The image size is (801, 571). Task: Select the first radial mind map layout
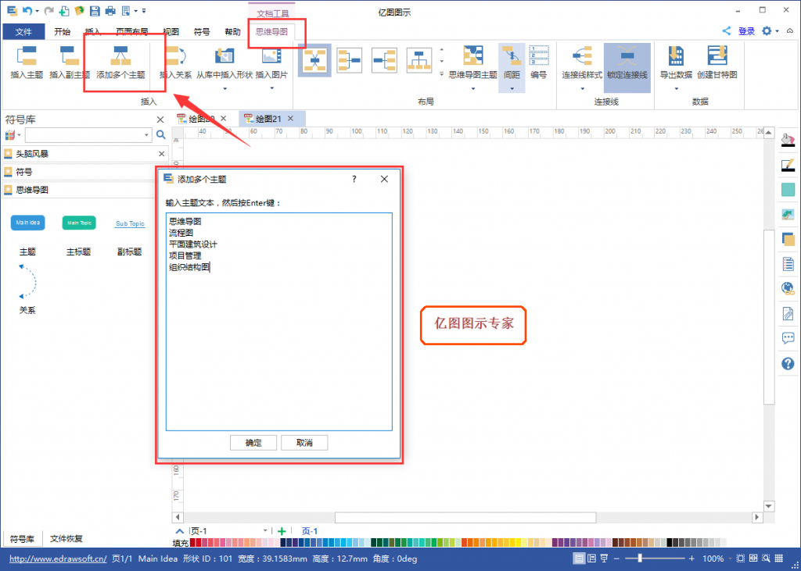[314, 60]
